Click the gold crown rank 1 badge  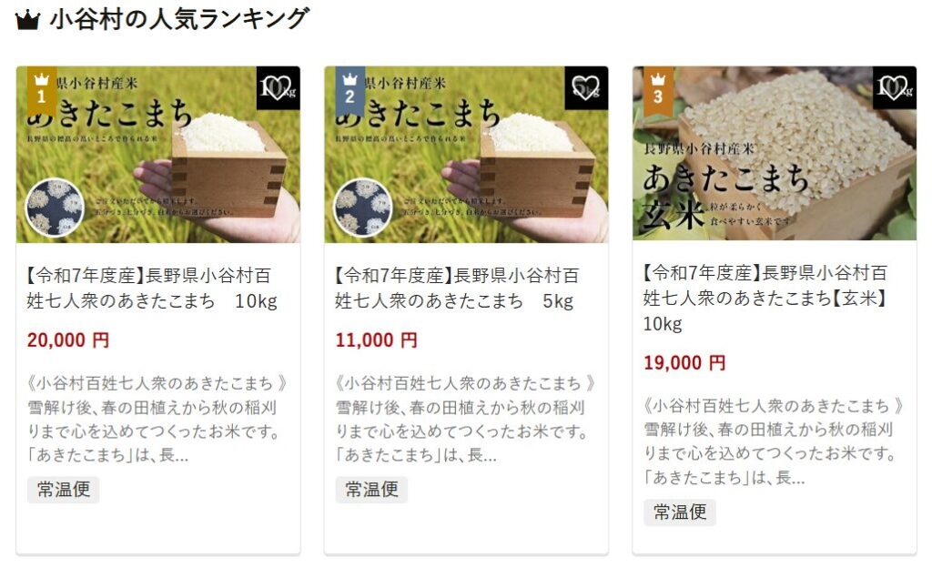pyautogui.click(x=42, y=91)
